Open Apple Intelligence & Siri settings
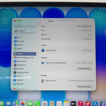Screen dimensions: 106x106 [24, 58]
